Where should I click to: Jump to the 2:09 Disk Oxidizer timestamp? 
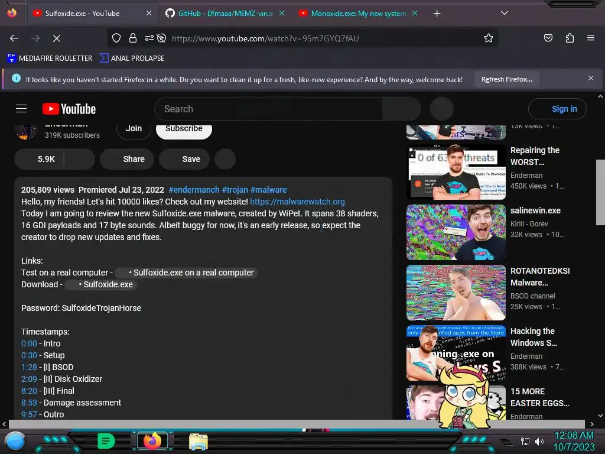tap(29, 379)
